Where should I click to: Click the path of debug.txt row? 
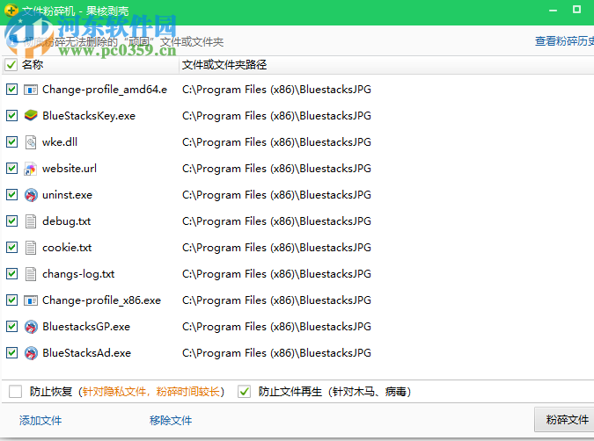click(x=276, y=221)
